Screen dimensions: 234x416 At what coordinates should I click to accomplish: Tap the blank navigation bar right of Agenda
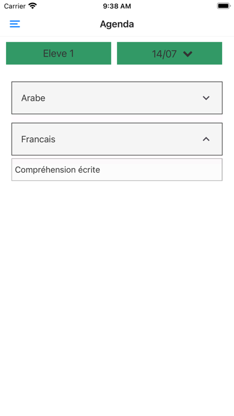point(183,24)
